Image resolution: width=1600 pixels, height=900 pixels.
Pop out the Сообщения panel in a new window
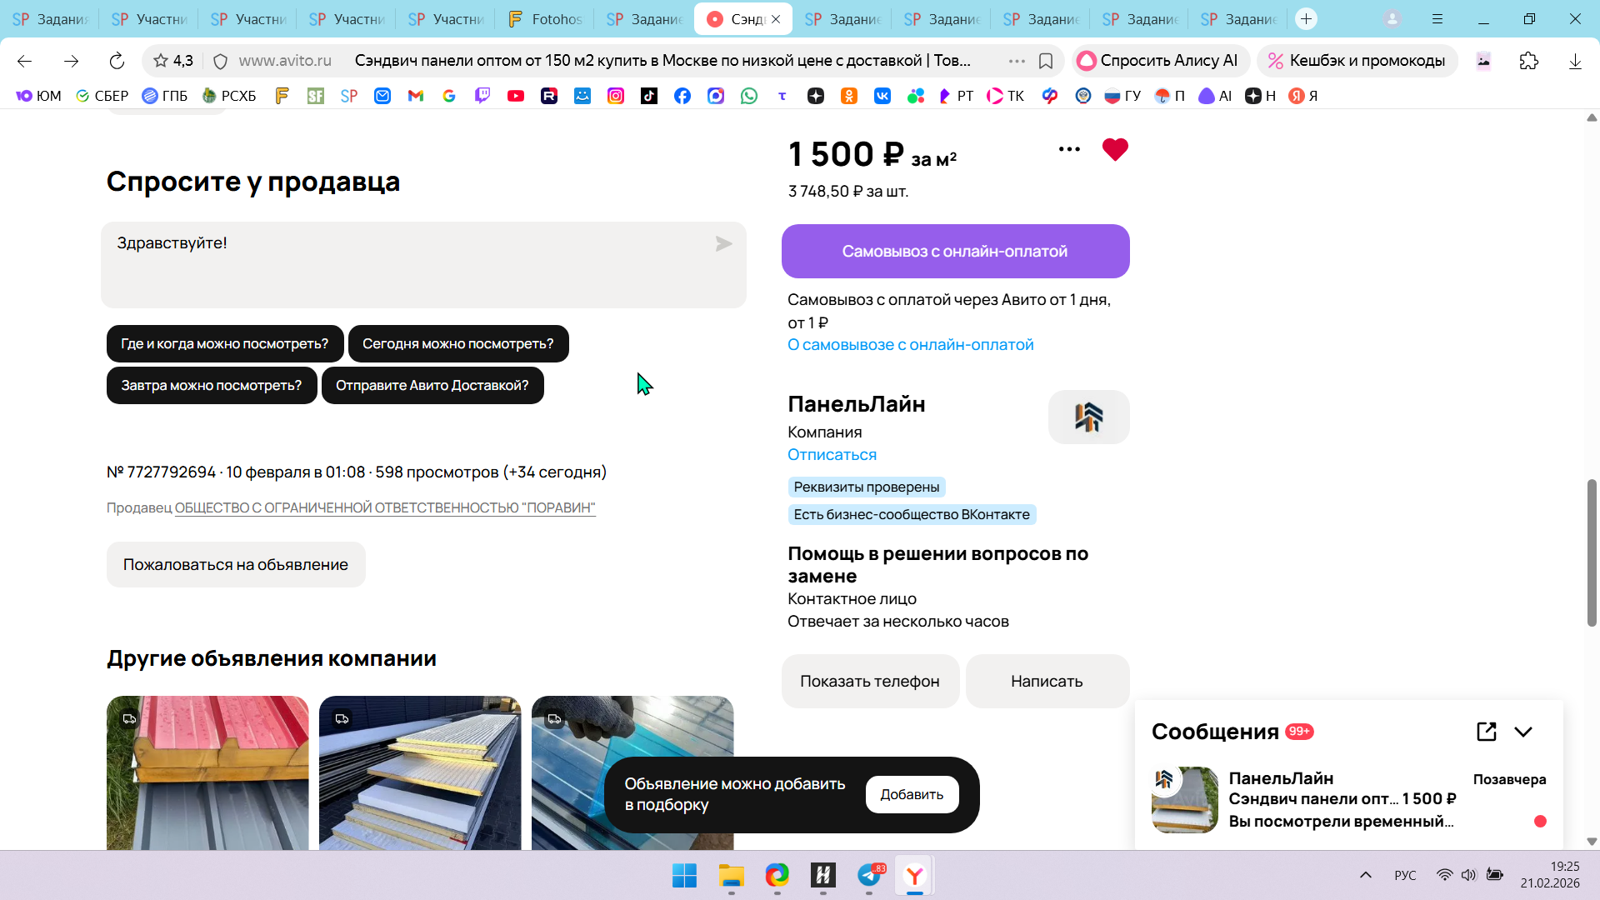click(x=1486, y=732)
